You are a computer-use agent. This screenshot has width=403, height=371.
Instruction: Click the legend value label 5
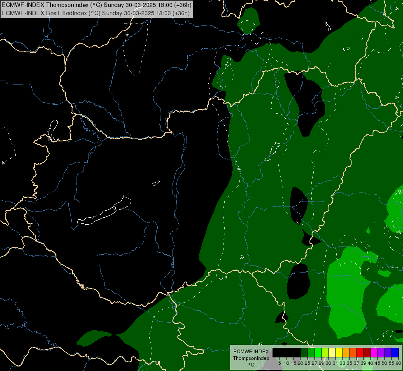click(x=280, y=363)
